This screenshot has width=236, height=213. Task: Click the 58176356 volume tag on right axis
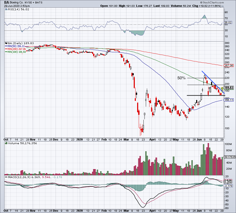230,157
